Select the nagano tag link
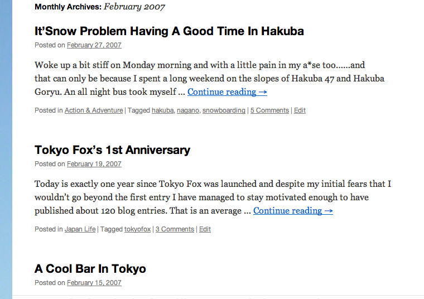This screenshot has width=424, height=299. [x=187, y=110]
